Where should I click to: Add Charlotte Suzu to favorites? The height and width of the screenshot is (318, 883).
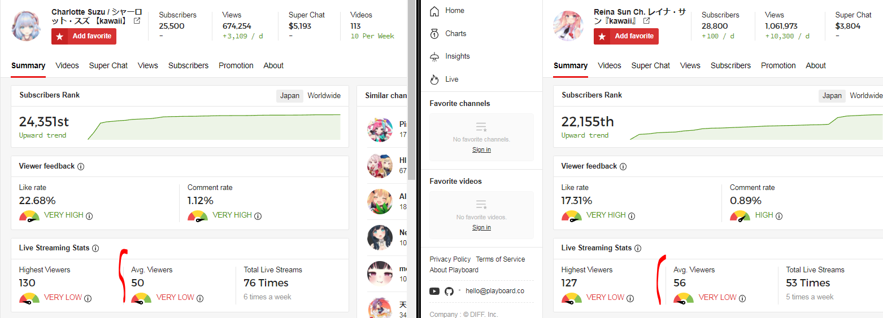coord(84,36)
